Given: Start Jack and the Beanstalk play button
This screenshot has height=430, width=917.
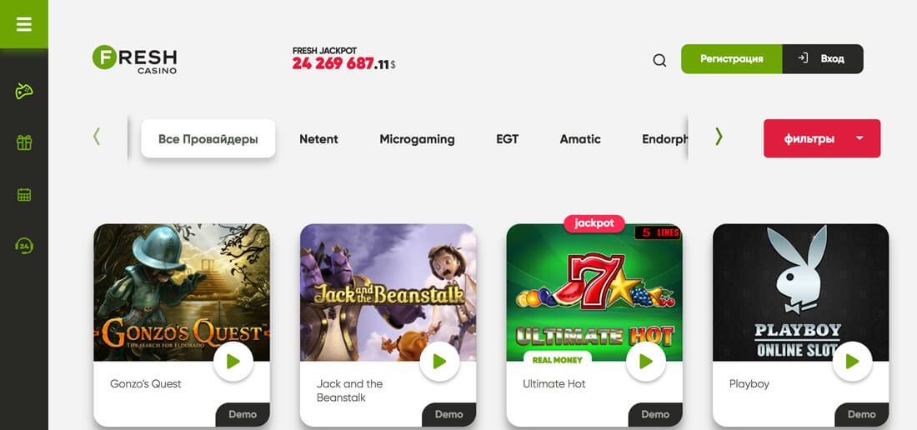Looking at the screenshot, I should [x=440, y=362].
